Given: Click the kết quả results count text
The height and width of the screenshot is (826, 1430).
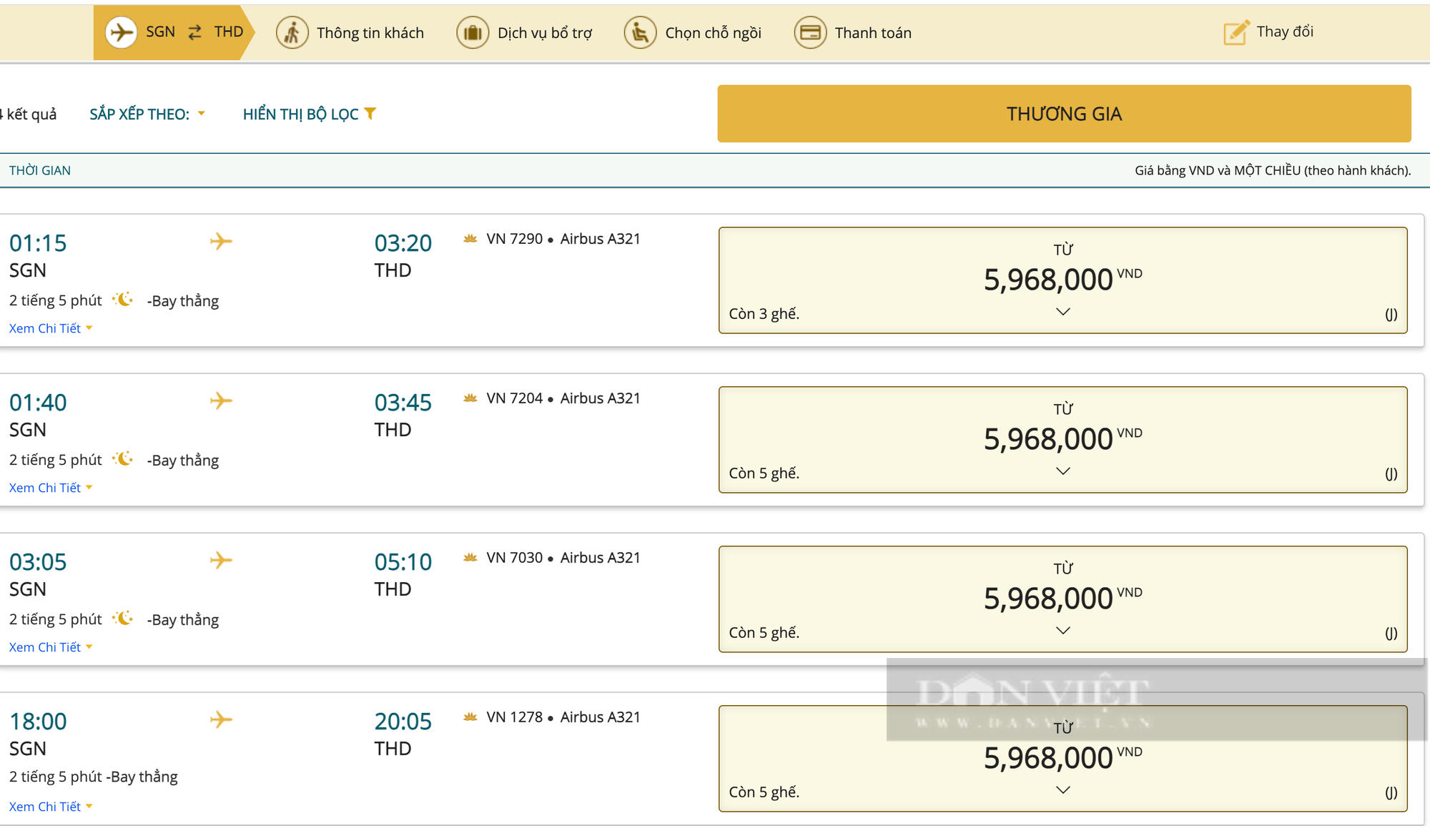Looking at the screenshot, I should (29, 114).
